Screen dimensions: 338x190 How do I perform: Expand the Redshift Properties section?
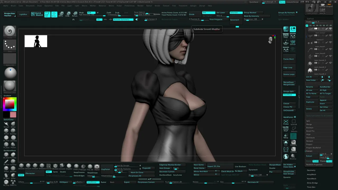point(314,164)
